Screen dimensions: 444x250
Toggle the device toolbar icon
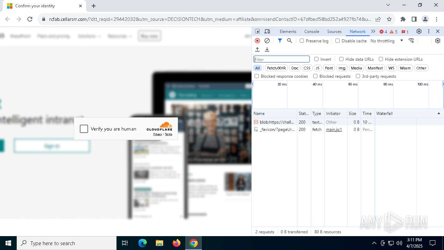point(267,31)
